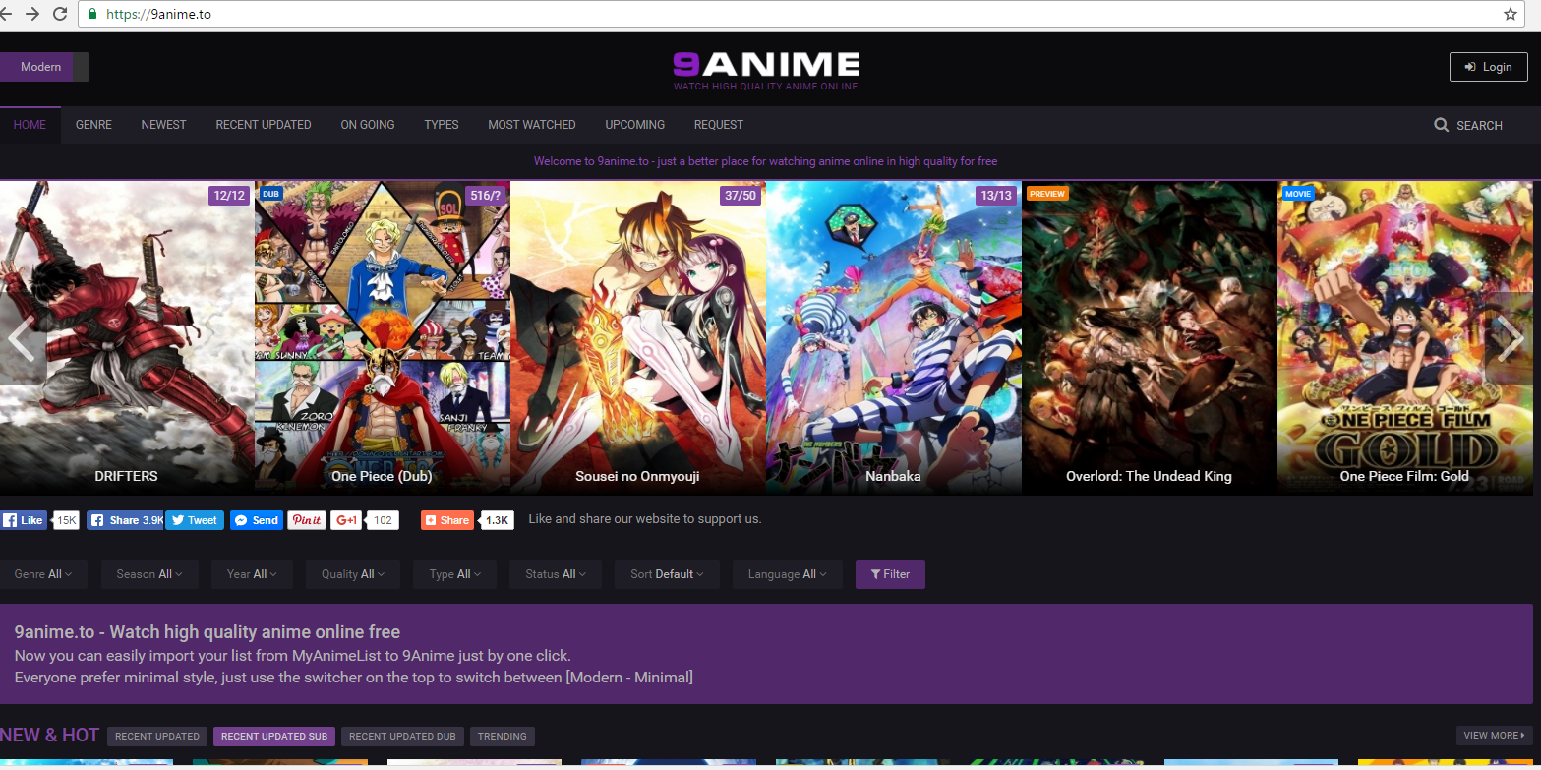Open RECENT UPDATED in the nav bar
1541x770 pixels.
tap(264, 125)
